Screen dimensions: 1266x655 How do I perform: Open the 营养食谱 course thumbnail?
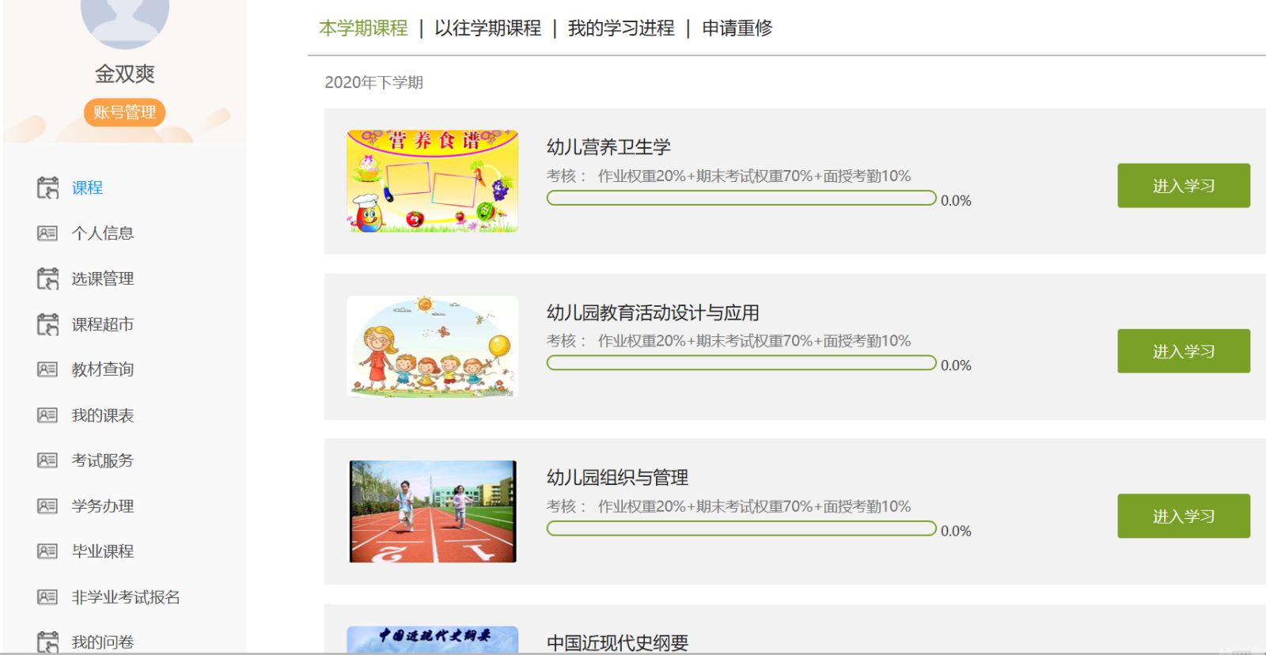tap(432, 181)
